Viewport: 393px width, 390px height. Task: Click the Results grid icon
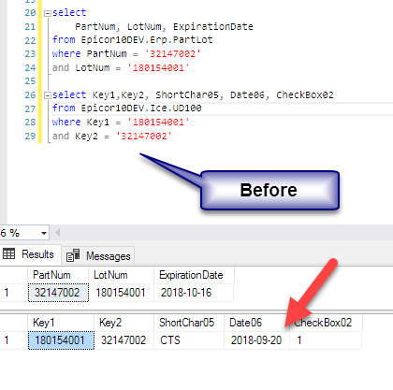click(8, 254)
